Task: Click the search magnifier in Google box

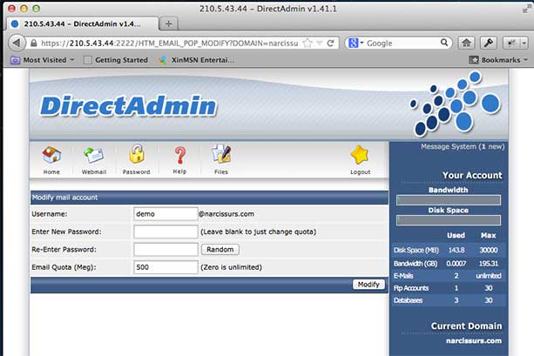Action: (x=444, y=43)
